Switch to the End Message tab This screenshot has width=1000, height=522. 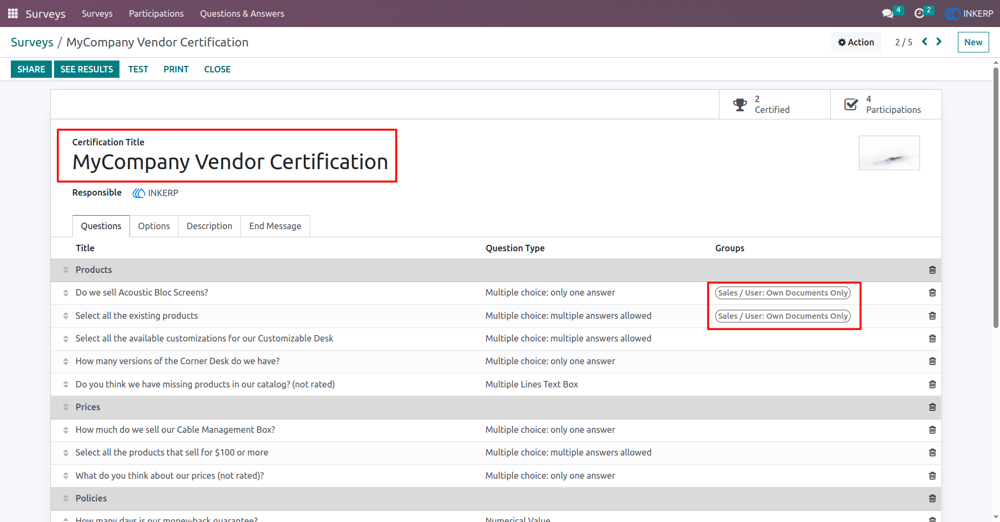[275, 226]
